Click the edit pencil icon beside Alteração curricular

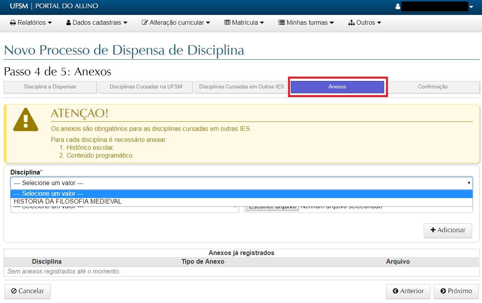(145, 23)
